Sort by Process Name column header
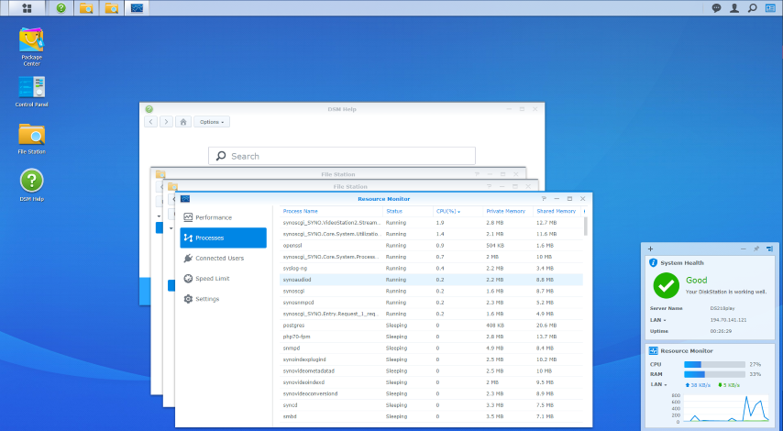Viewport: 783px width, 431px height. pyautogui.click(x=331, y=211)
